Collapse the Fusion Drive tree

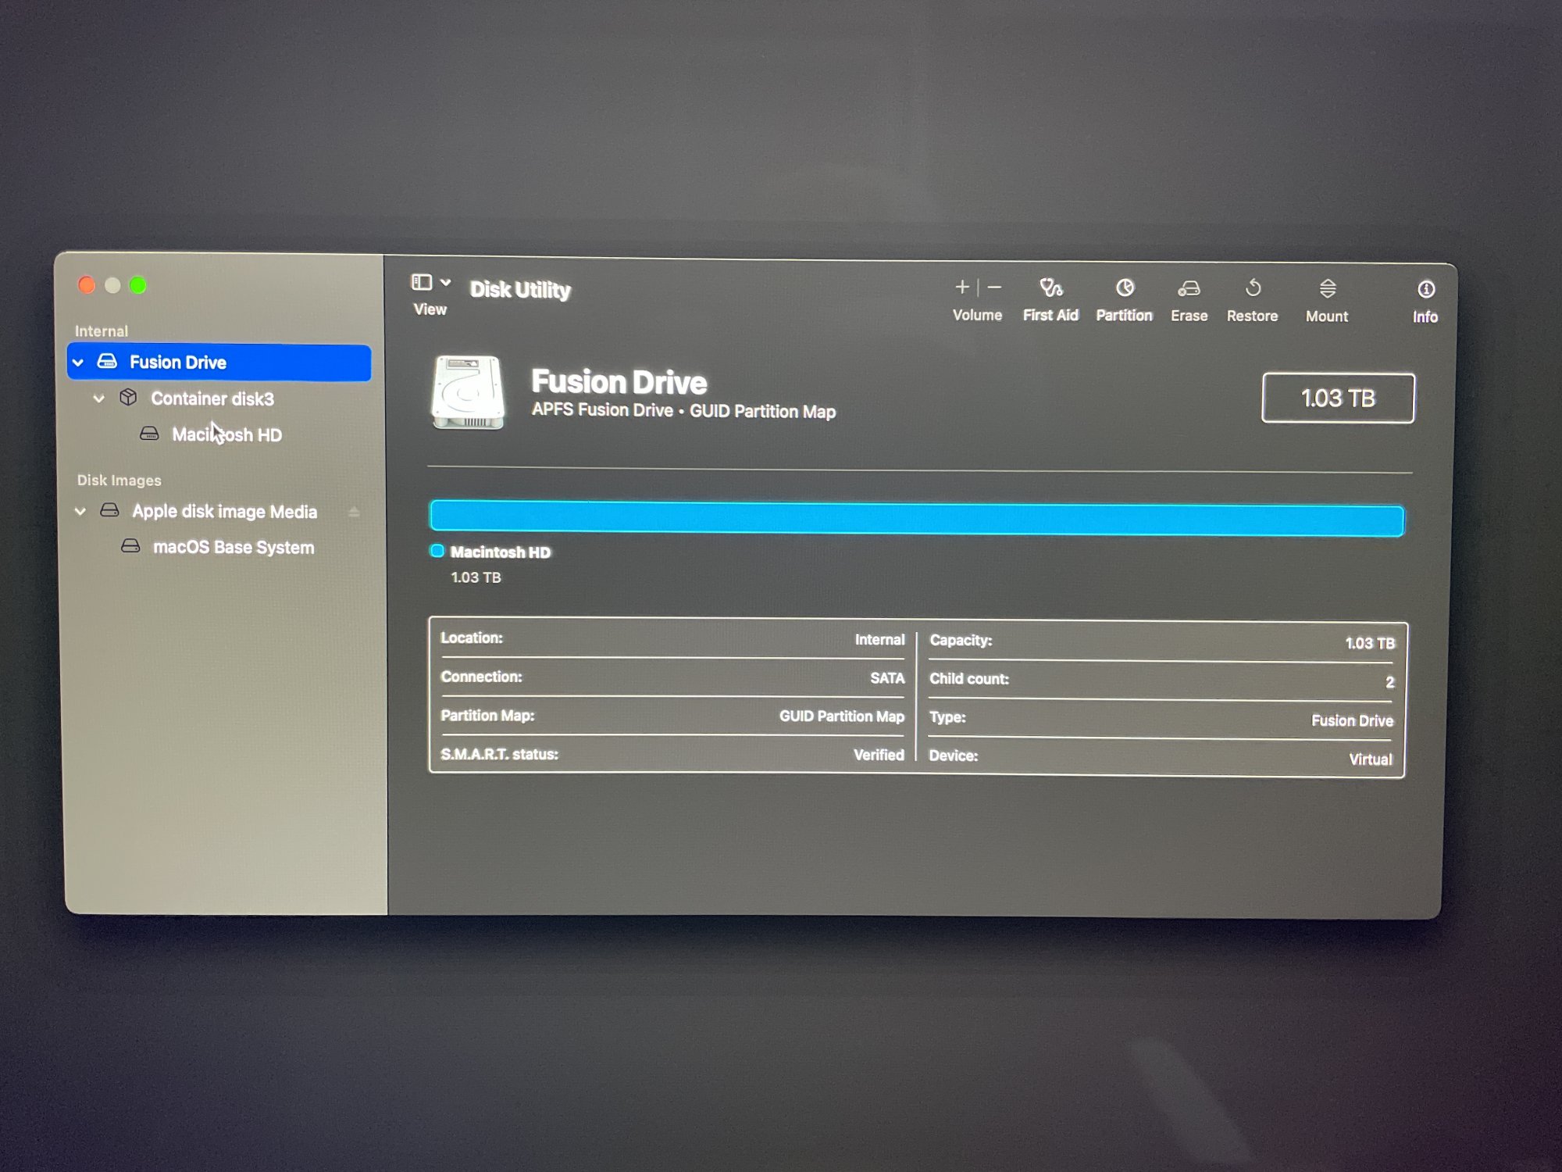click(78, 363)
